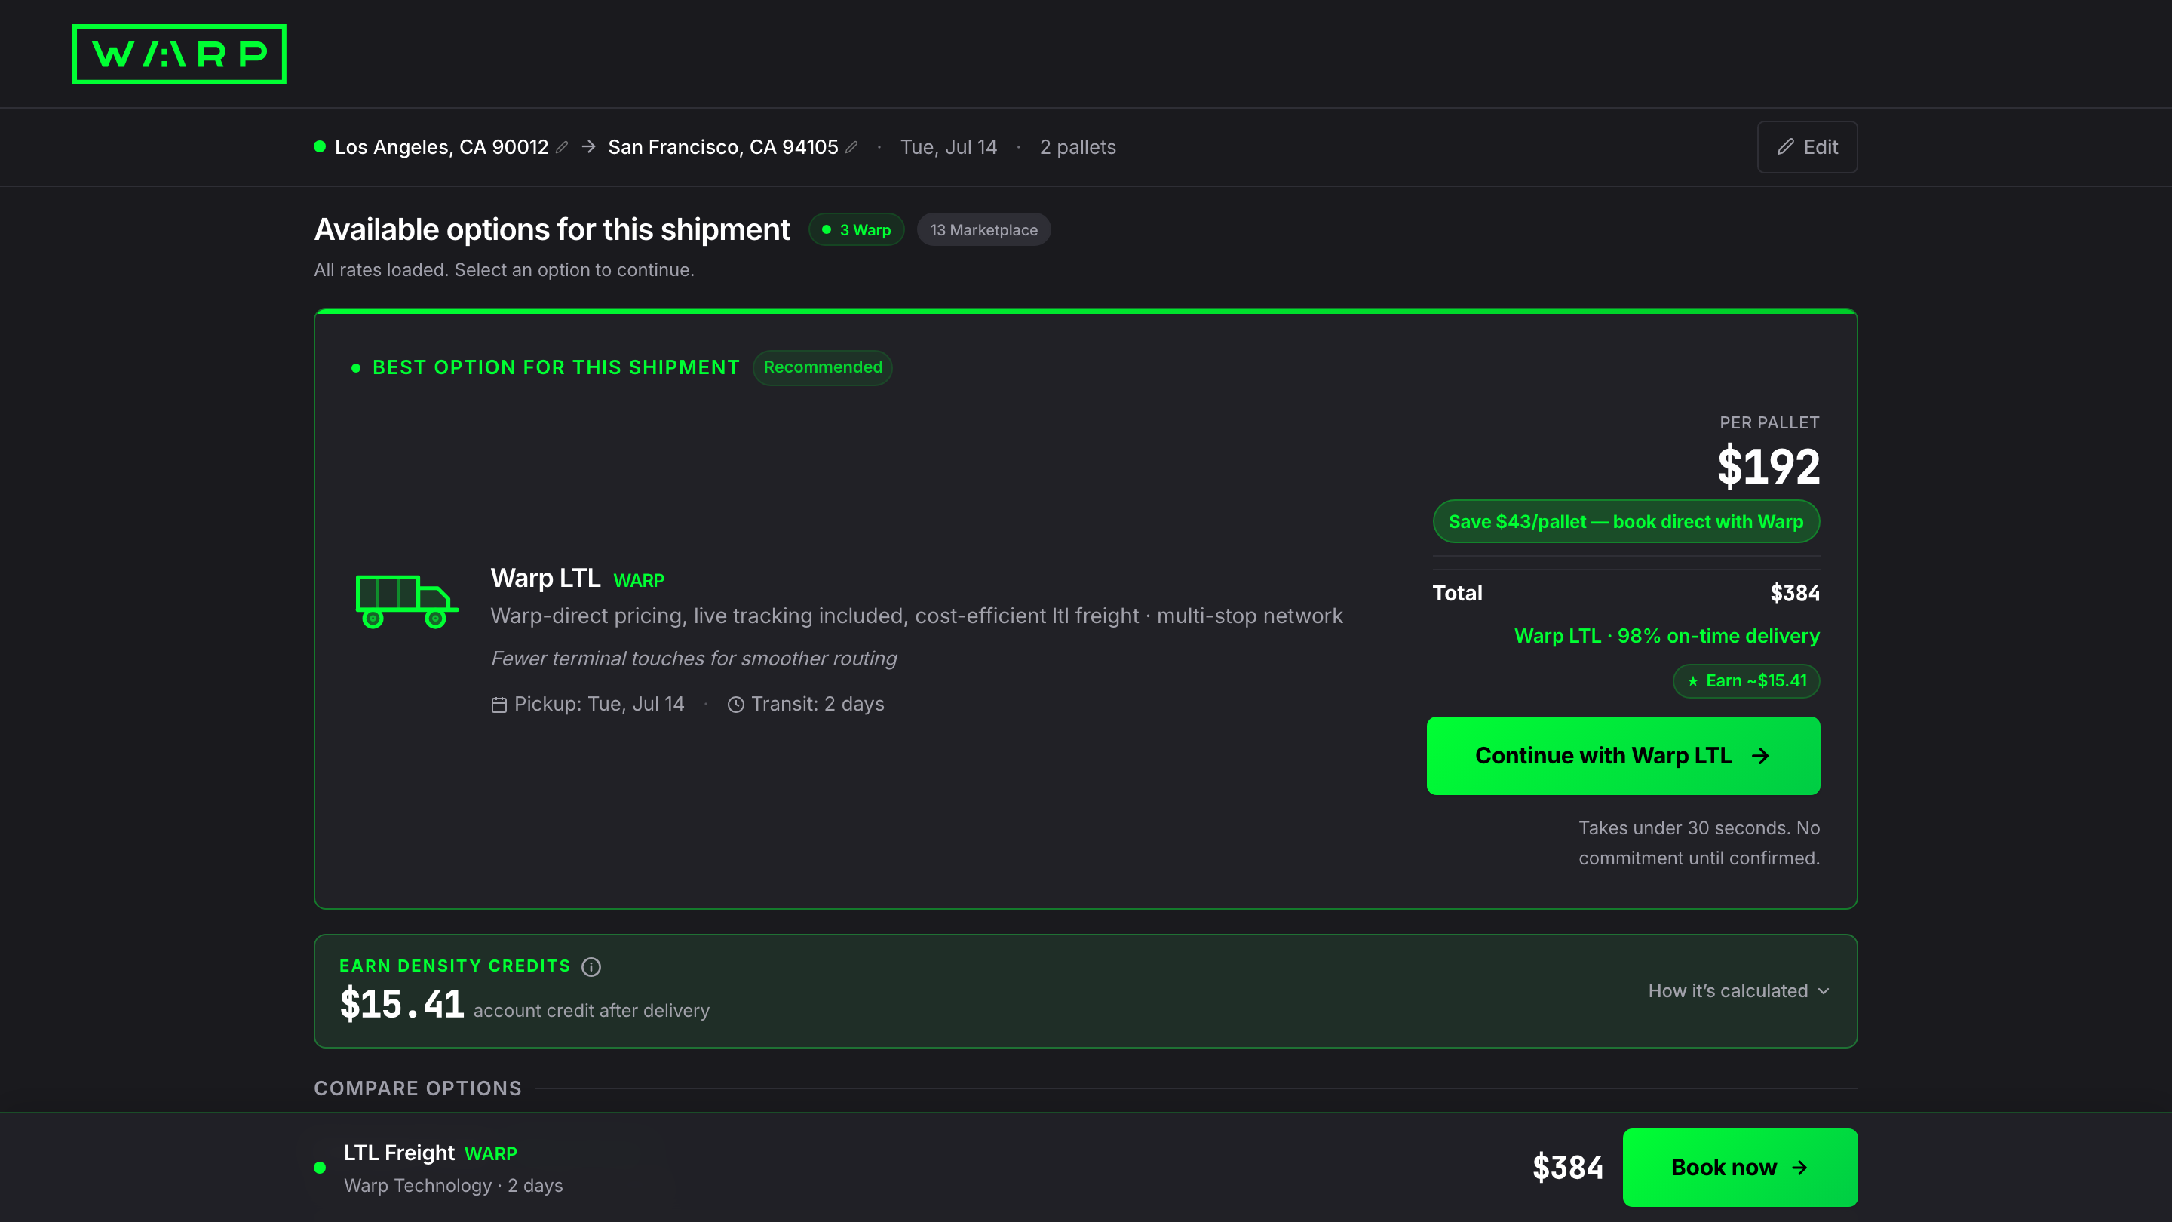Click the LTL Freight row title
Image resolution: width=2172 pixels, height=1222 pixels.
click(400, 1153)
